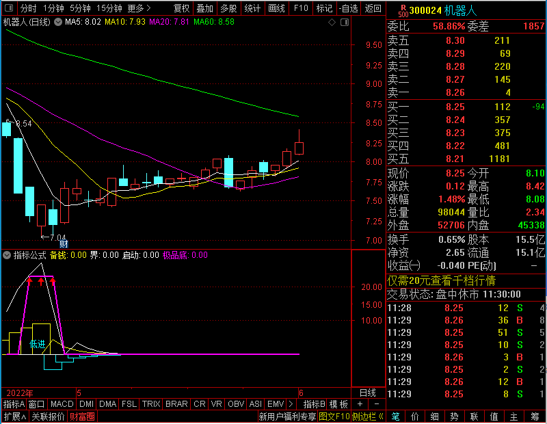
Task: Switch indicator to ASI
Action: [x=255, y=404]
